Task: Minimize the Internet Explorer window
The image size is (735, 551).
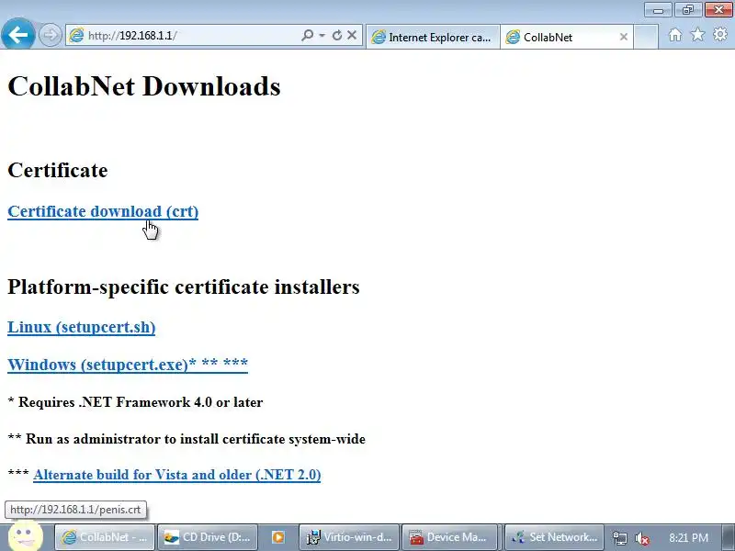Action: [x=658, y=10]
